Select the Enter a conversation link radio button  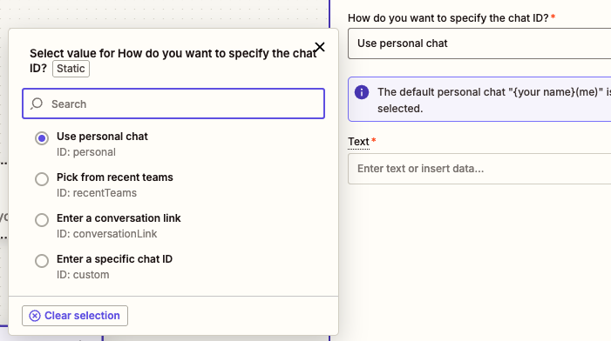click(42, 220)
